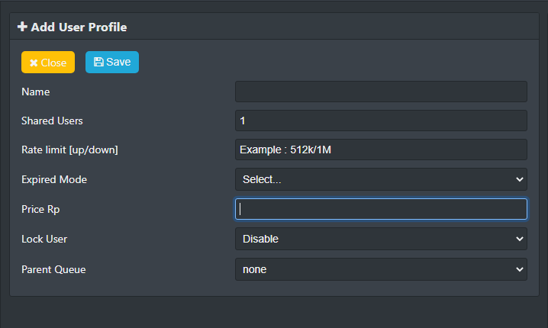This screenshot has height=328, width=548.
Task: Expand the Parent Queue dropdown
Action: [x=381, y=269]
